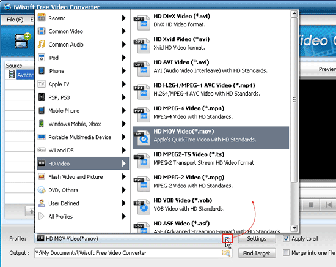336x267 pixels.
Task: Expand the User Defined submenu arrow
Action: pyautogui.click(x=123, y=203)
